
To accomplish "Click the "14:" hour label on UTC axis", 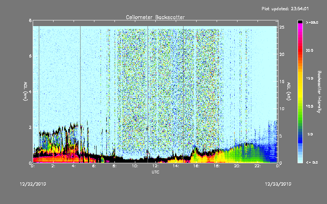I will (x=176, y=166).
